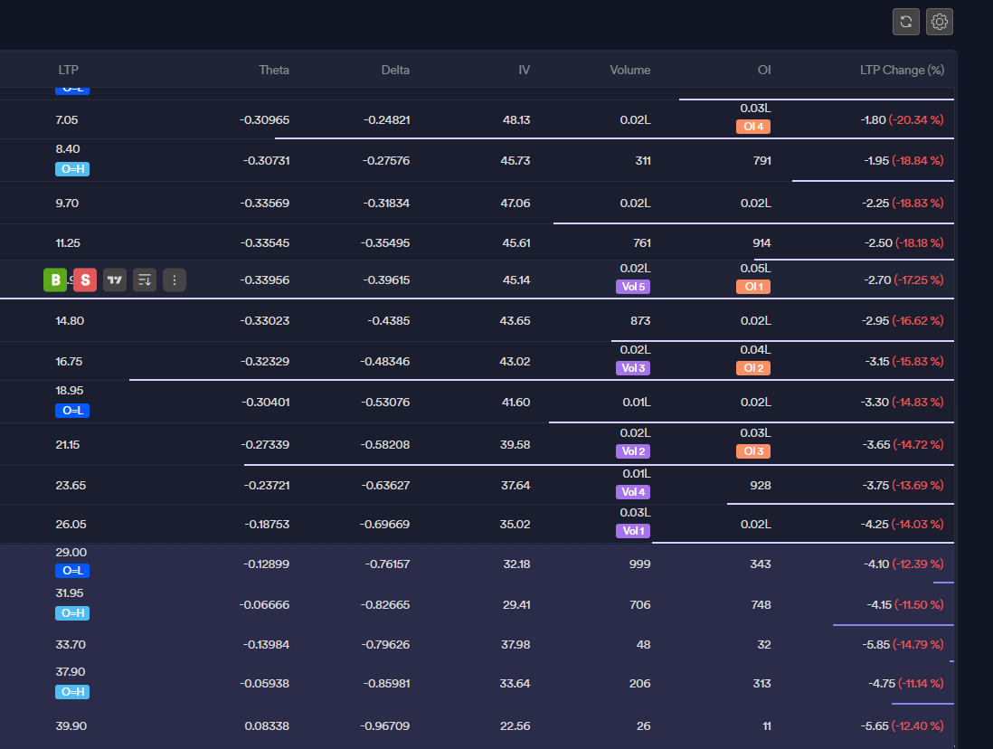993x749 pixels.
Task: Click the OI 1 orange badge
Action: click(x=753, y=287)
